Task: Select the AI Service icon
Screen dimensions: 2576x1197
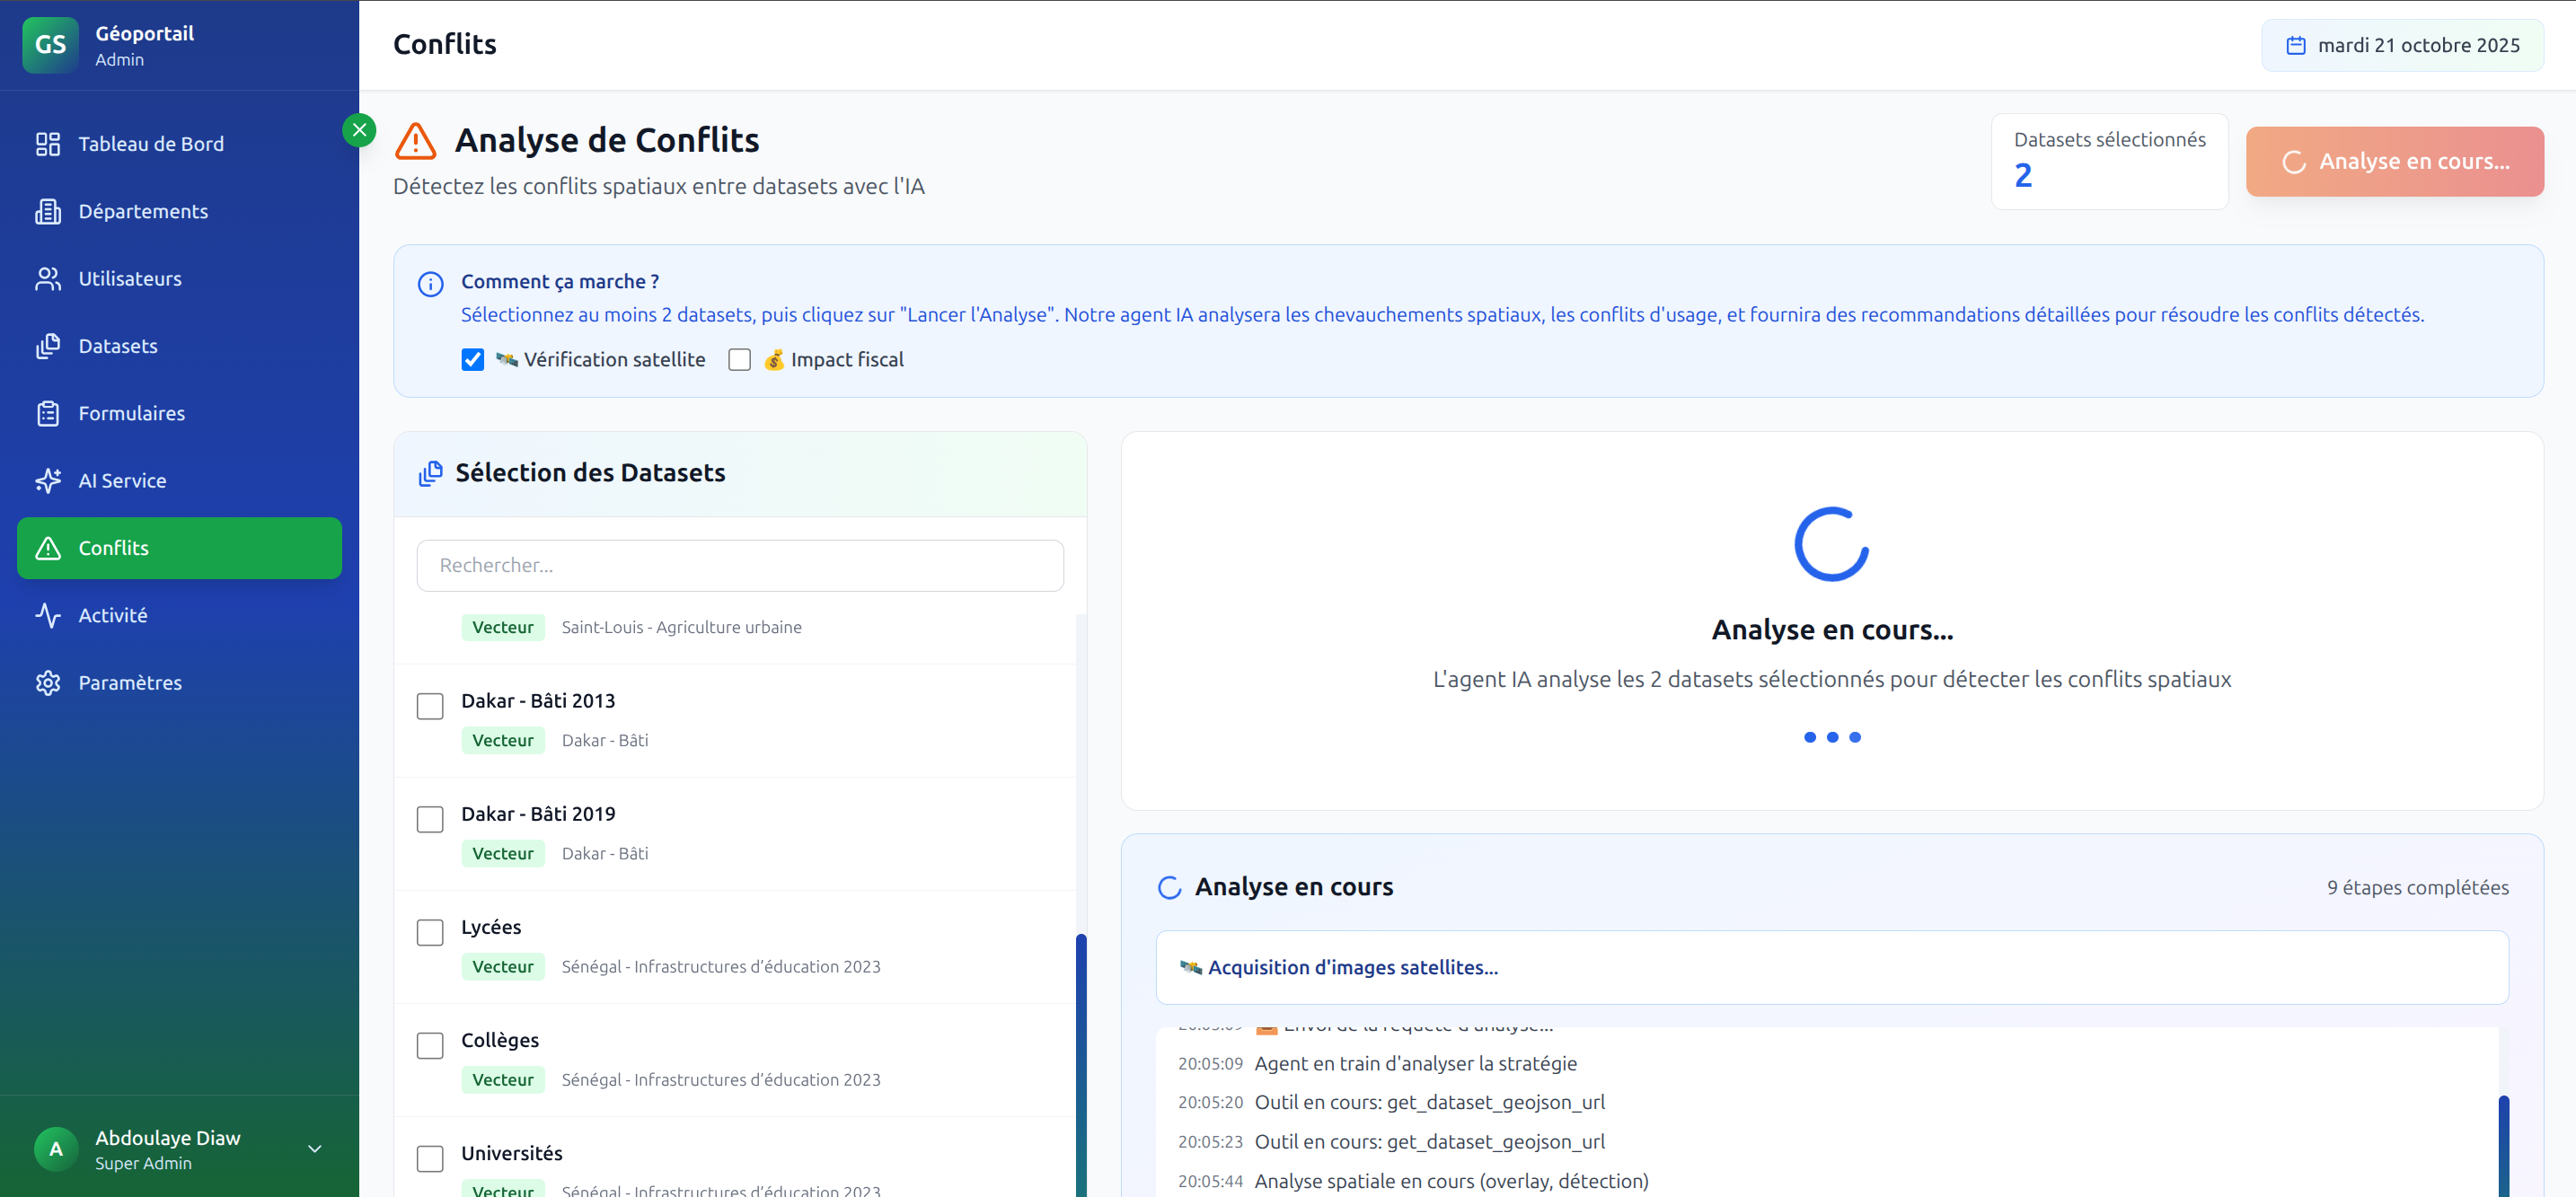Action: [x=48, y=480]
